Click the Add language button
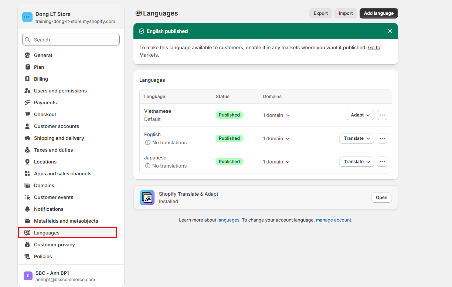Screen dimensions: 452x287 (x=378, y=13)
